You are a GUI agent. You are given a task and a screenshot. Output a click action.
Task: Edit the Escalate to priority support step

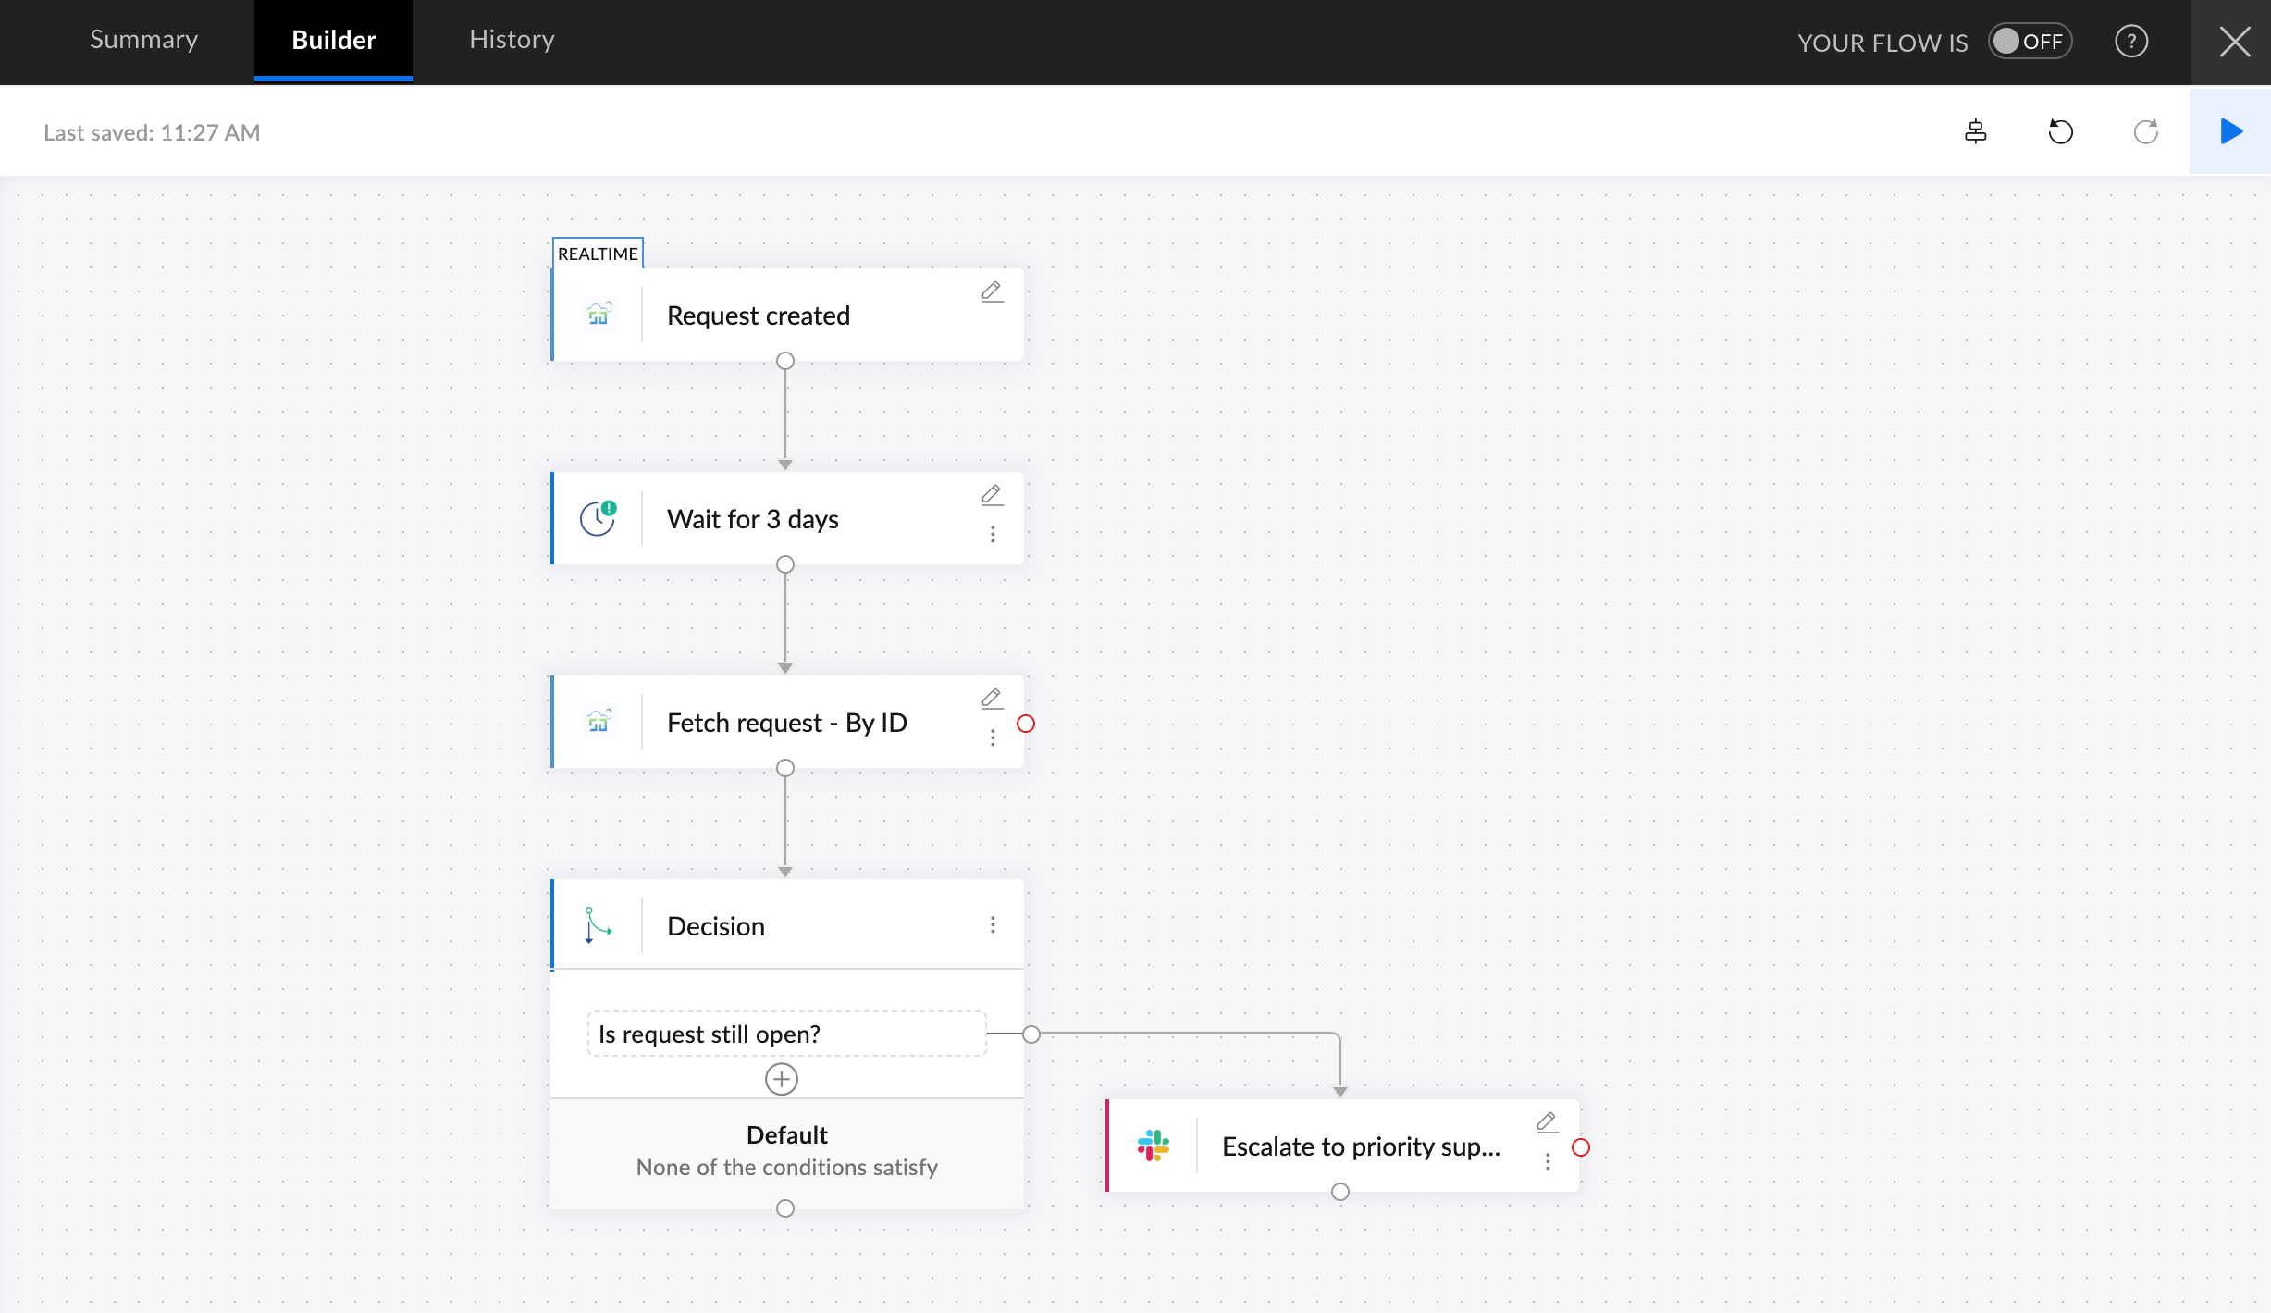click(1547, 1122)
